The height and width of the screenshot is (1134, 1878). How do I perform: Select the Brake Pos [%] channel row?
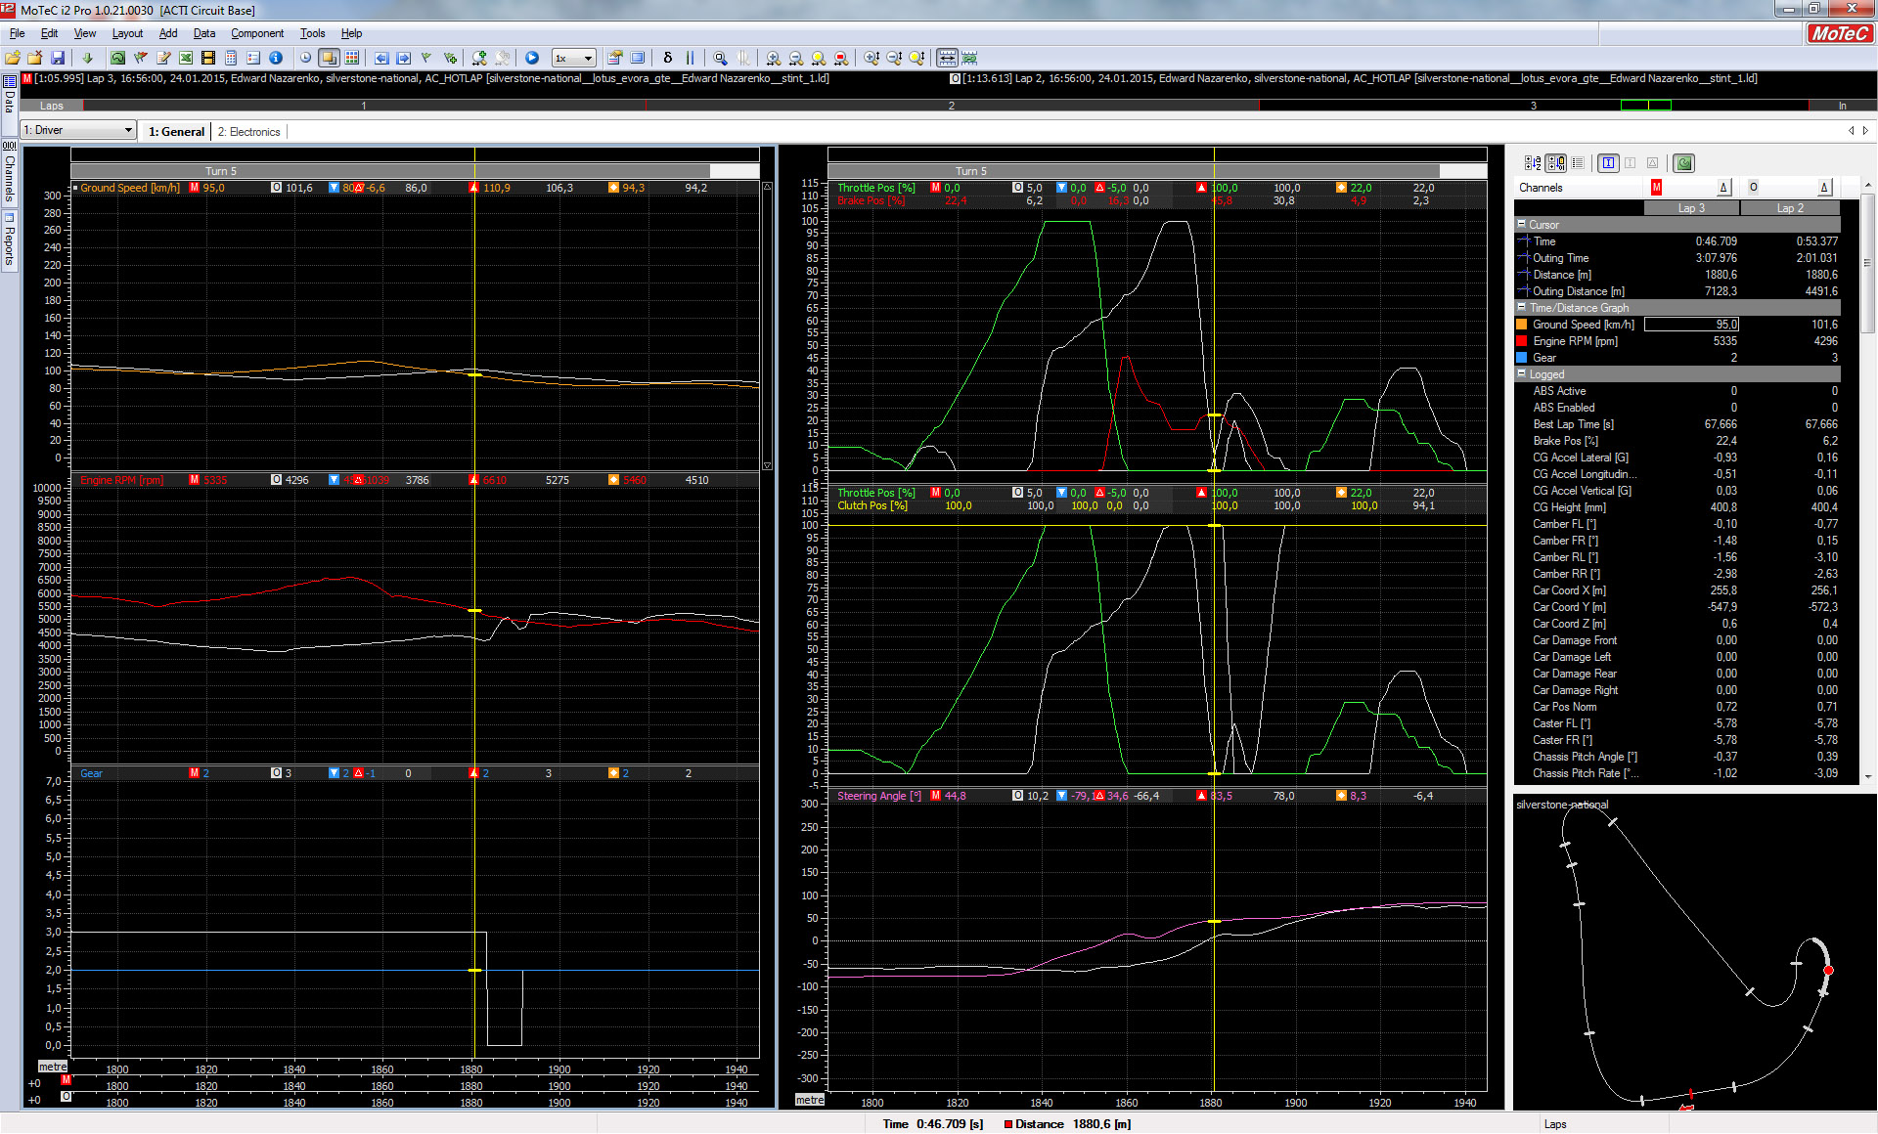pyautogui.click(x=1677, y=441)
